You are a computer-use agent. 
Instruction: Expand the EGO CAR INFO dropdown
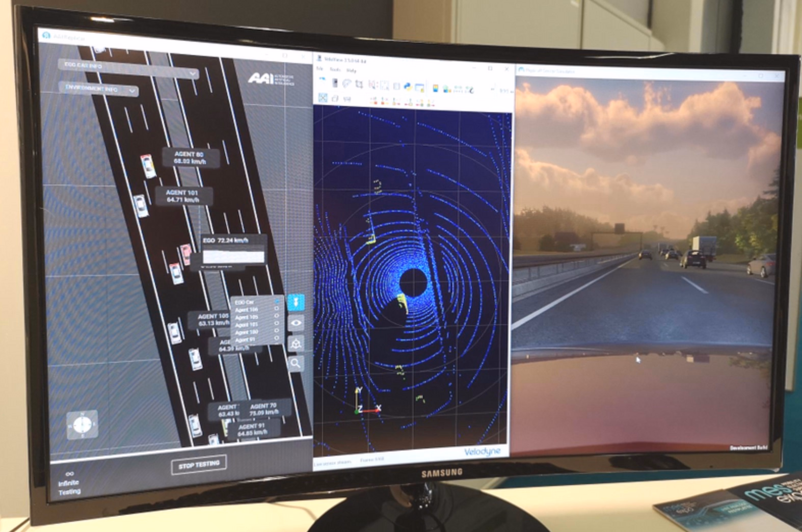click(x=128, y=69)
